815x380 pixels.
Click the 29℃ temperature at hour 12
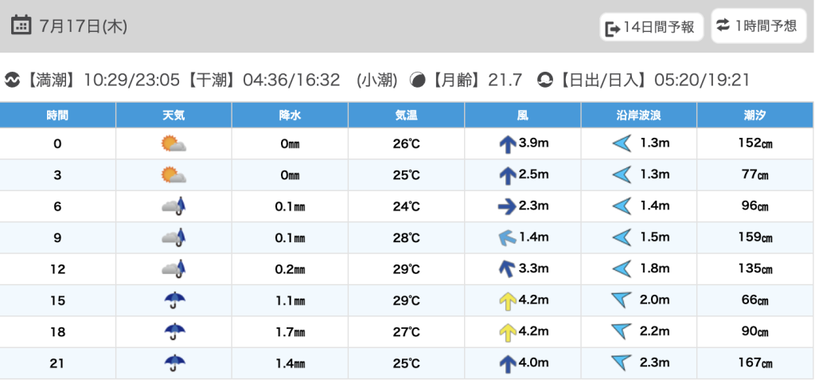click(406, 269)
